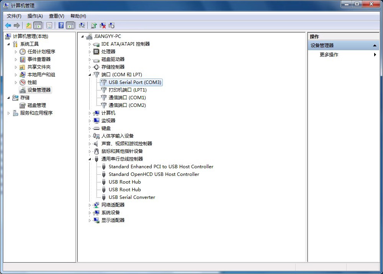Select 设备管理器 in the left tree
This screenshot has height=274, width=383.
tap(39, 90)
